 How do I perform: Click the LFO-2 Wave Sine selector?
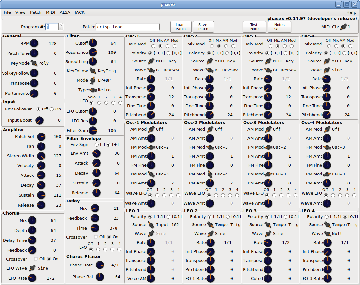[210, 234]
